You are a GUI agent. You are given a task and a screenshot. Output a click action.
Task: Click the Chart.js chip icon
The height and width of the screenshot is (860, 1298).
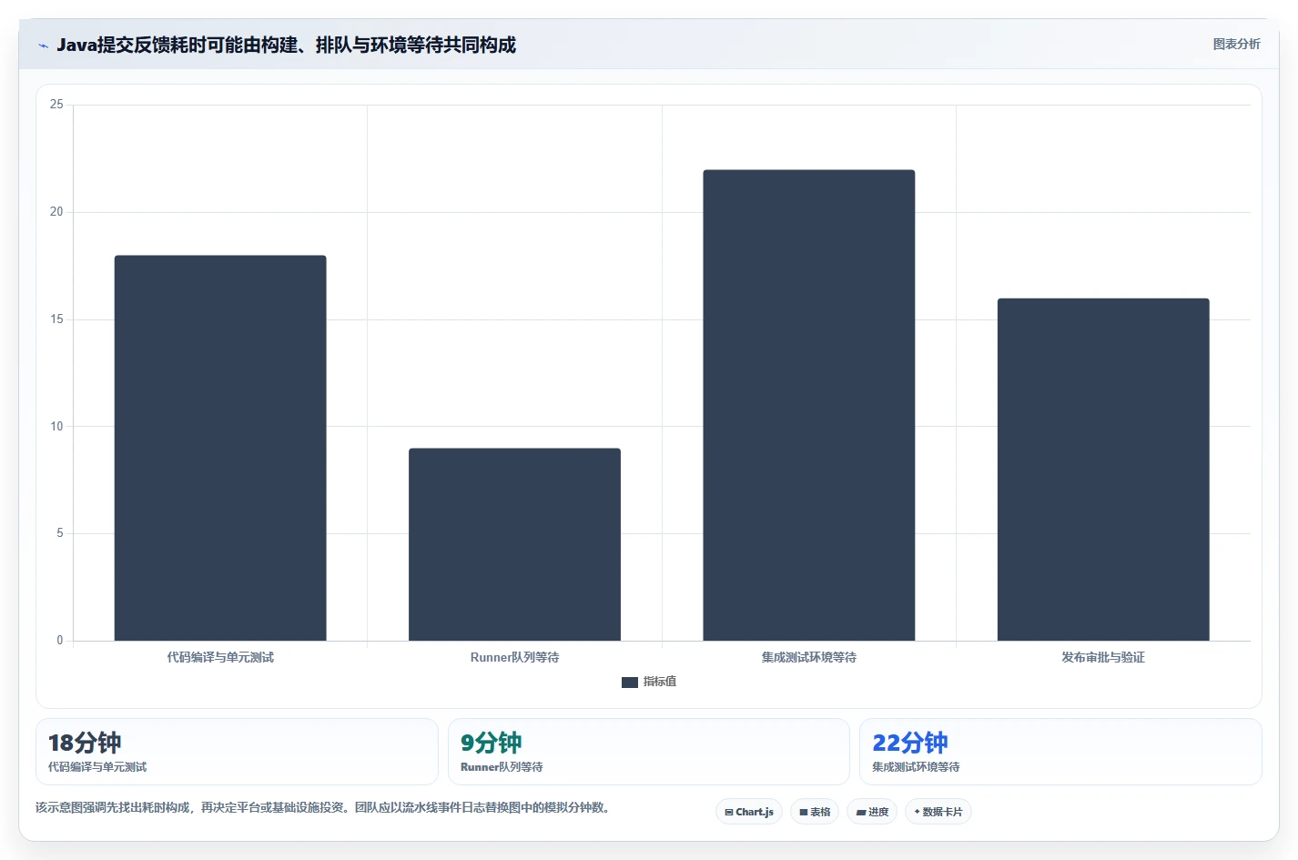coord(729,812)
